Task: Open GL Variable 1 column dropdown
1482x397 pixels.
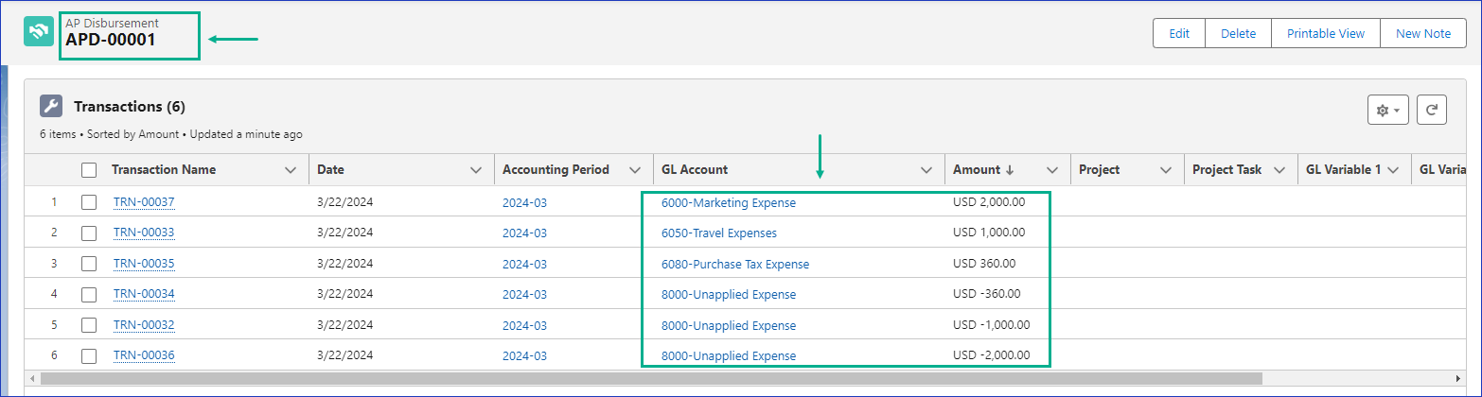Action: tap(1393, 170)
